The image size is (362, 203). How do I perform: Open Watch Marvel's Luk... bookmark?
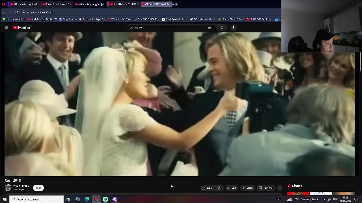[203, 19]
